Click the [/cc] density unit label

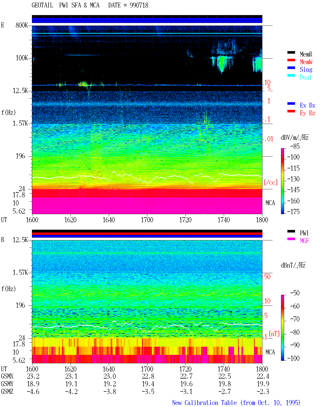271,182
